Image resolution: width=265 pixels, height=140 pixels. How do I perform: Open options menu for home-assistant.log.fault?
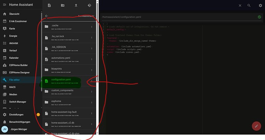[92, 113]
